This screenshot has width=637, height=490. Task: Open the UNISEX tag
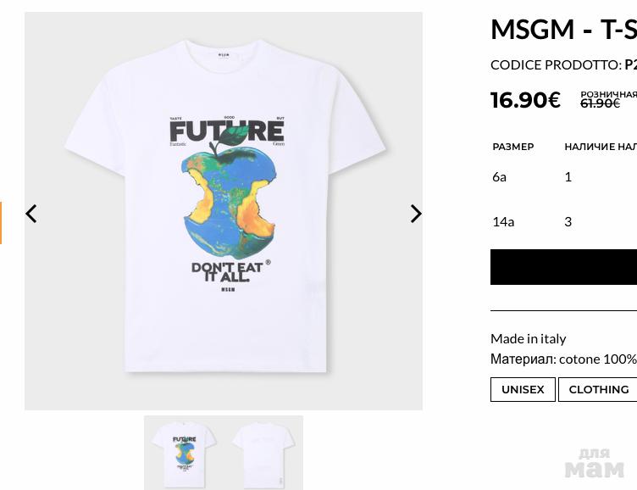point(523,389)
